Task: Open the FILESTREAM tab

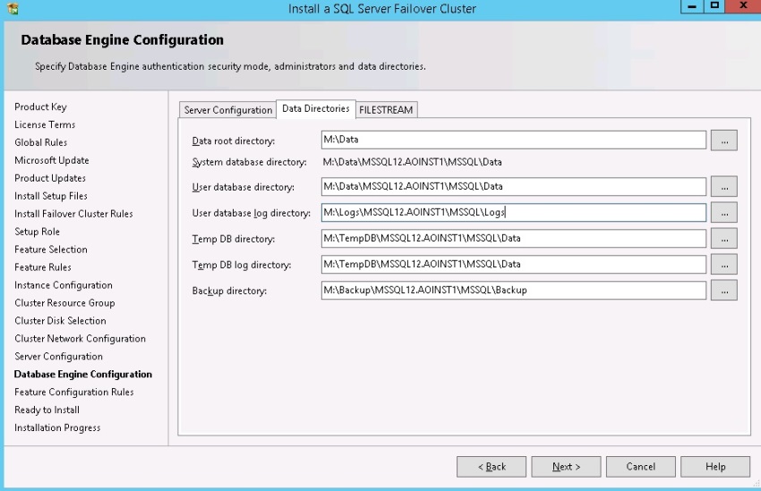Action: point(386,110)
